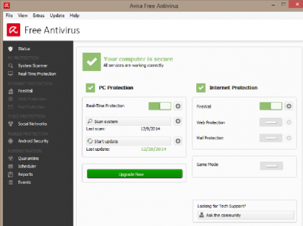Select Quarantine in the sidebar

[x=28, y=158]
